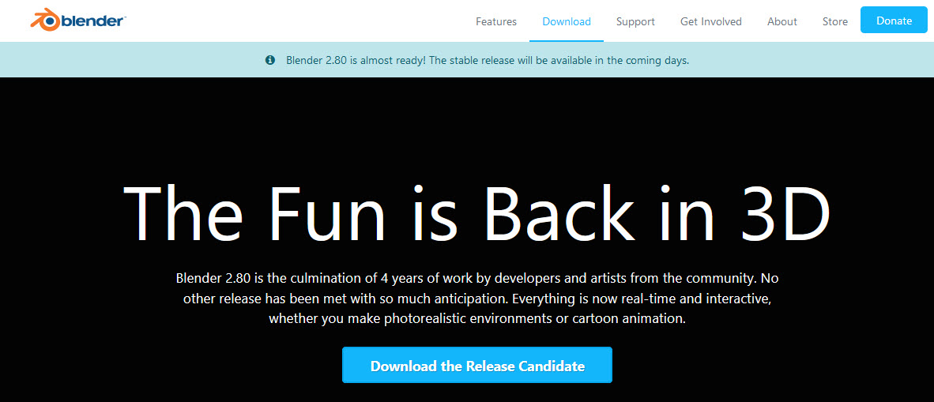
Task: Open the Support navigation item
Action: (x=635, y=21)
